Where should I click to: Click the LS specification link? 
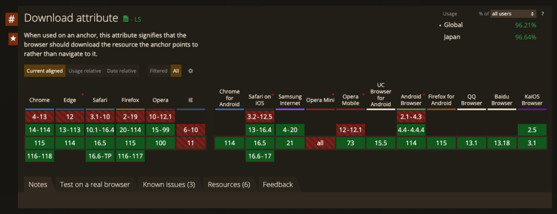pyautogui.click(x=135, y=20)
